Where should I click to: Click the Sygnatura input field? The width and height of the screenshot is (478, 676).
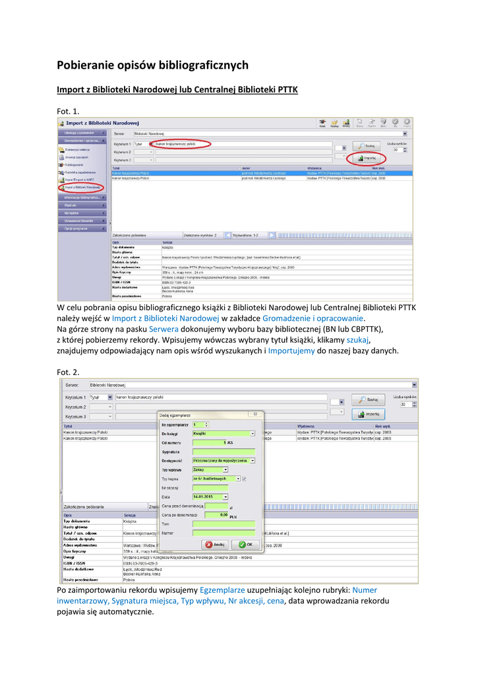tap(224, 451)
